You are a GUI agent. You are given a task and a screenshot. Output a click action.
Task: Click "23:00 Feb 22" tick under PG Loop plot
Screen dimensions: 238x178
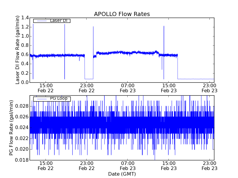coord(87,166)
